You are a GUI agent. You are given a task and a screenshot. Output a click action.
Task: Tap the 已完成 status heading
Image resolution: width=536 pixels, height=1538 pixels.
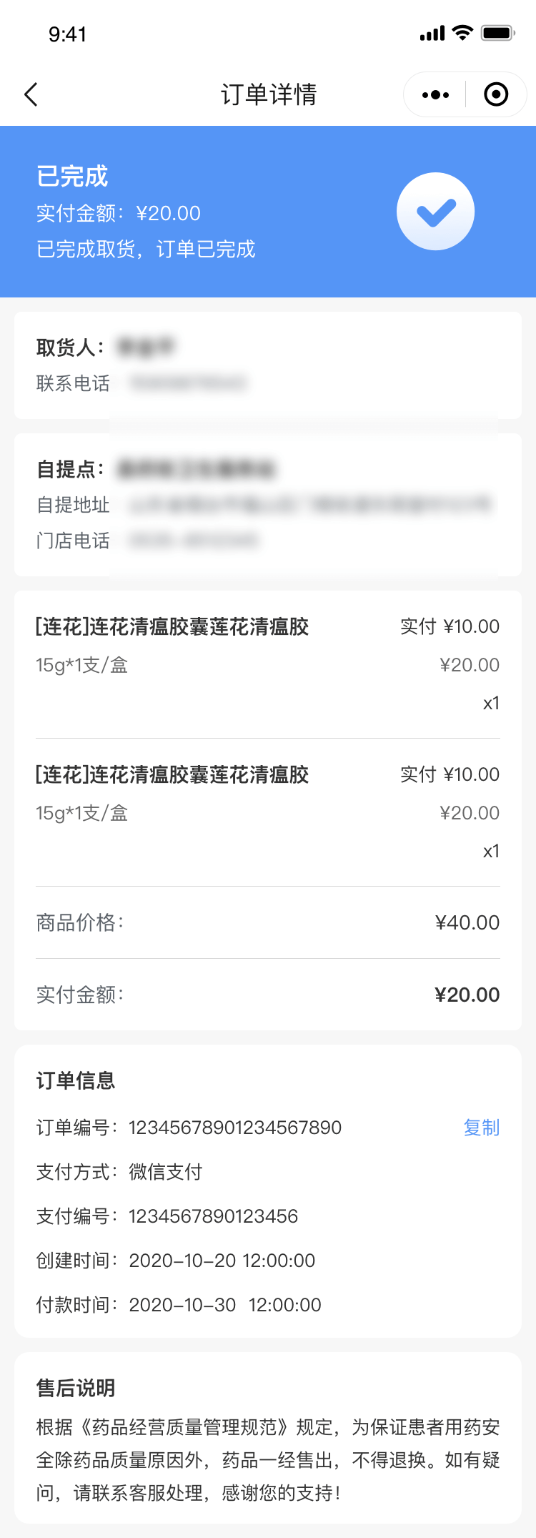pyautogui.click(x=72, y=176)
